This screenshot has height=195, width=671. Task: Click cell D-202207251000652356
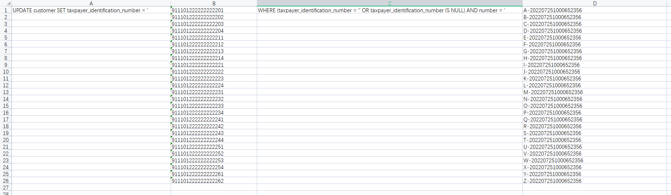coord(595,31)
